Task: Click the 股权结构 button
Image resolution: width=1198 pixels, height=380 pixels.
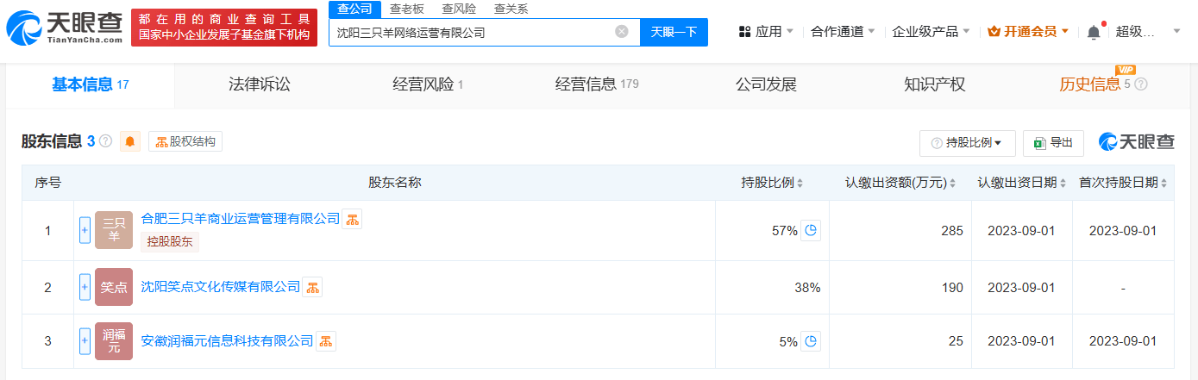Action: click(x=185, y=141)
